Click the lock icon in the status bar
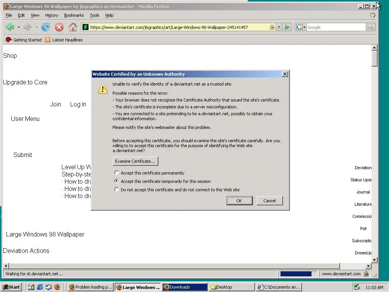The width and height of the screenshot is (389, 292). click(x=366, y=274)
